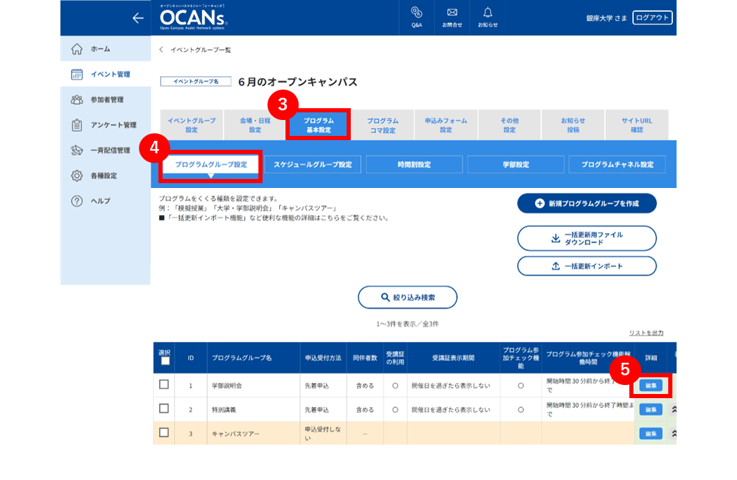Click the 一斉配信管理 send icon

click(x=76, y=150)
